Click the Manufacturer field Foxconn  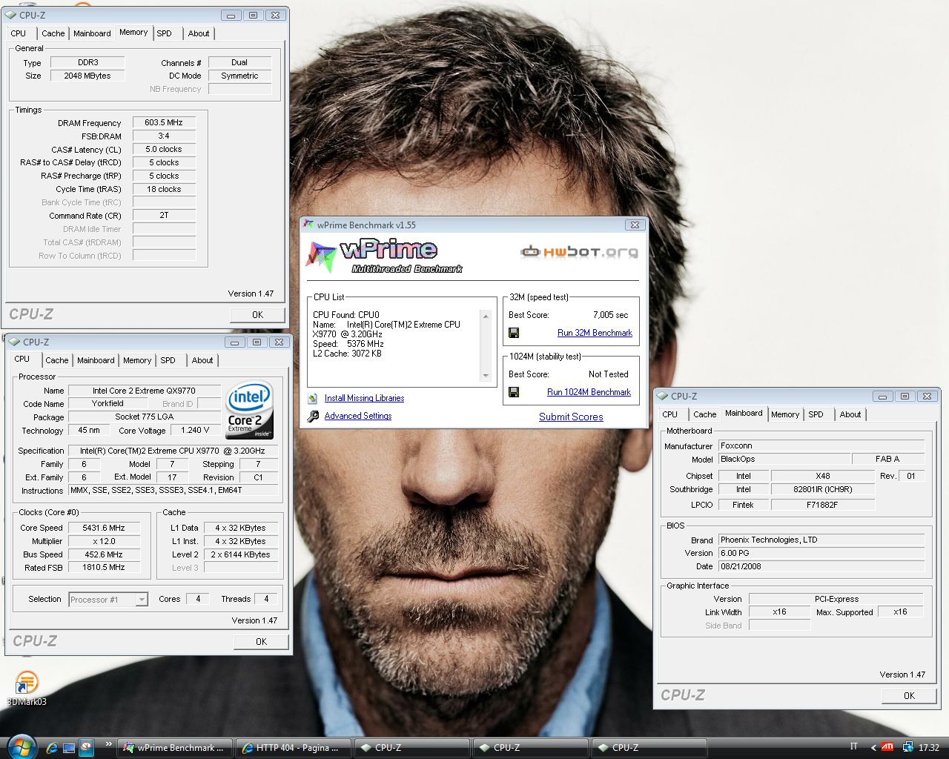click(821, 445)
